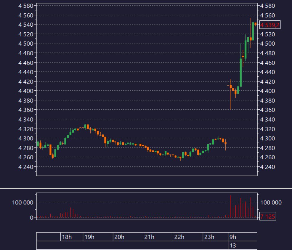Image resolution: width=292 pixels, height=250 pixels.
Task: Click right axis price label 4 260
Action: click(x=267, y=157)
